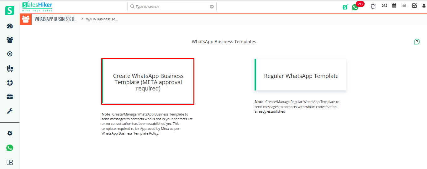This screenshot has height=169, width=427.
Task: Click the Type to search field
Action: tap(172, 7)
